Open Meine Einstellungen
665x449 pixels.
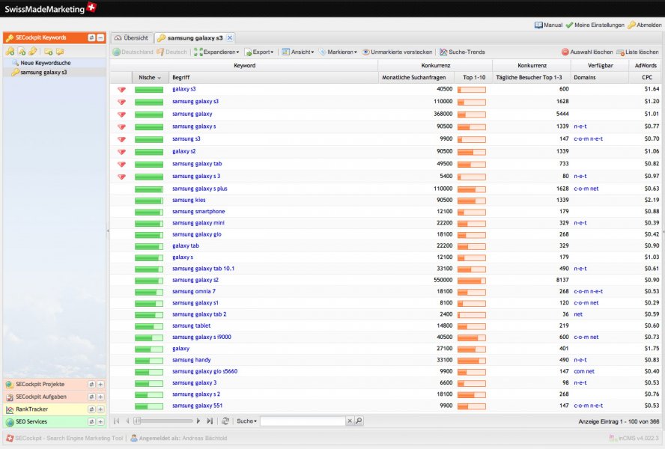595,25
